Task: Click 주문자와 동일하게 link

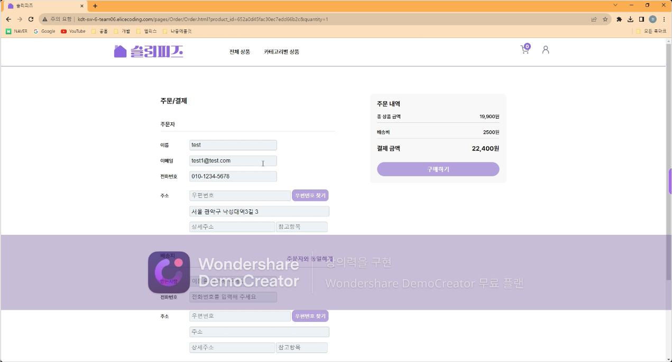Action: pyautogui.click(x=310, y=259)
